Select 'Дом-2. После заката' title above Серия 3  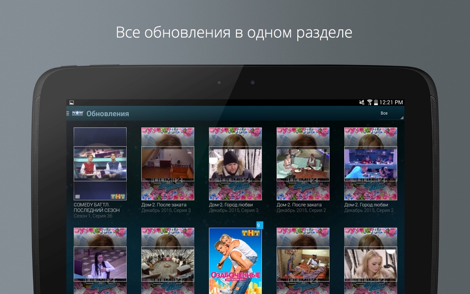tap(164, 205)
